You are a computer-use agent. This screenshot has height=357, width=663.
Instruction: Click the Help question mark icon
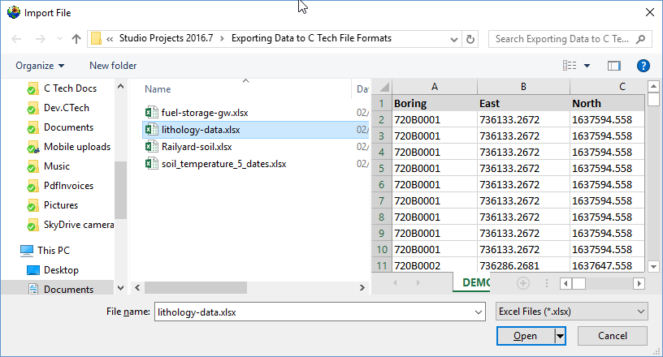643,66
